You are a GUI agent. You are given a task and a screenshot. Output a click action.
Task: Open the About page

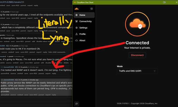[84, 40]
